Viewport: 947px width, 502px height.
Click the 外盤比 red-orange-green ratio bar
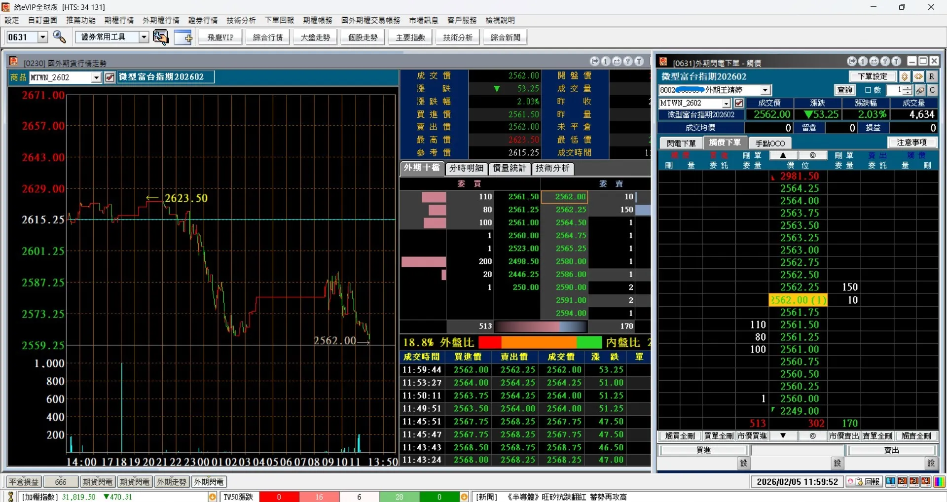540,342
